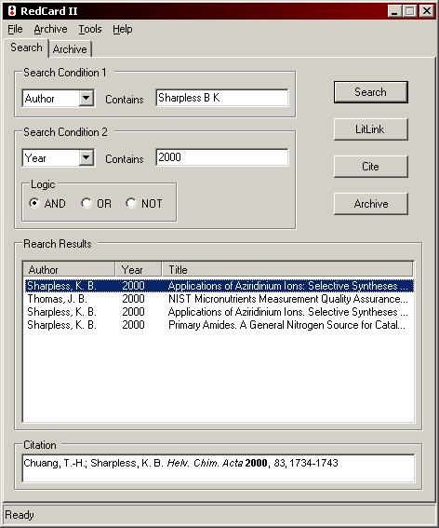Click the 2000 search text field

click(x=222, y=157)
